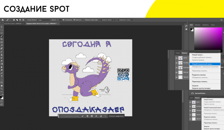Select the Magic Wand tool in the toolbox
The image size is (224, 130).
coord(2,36)
